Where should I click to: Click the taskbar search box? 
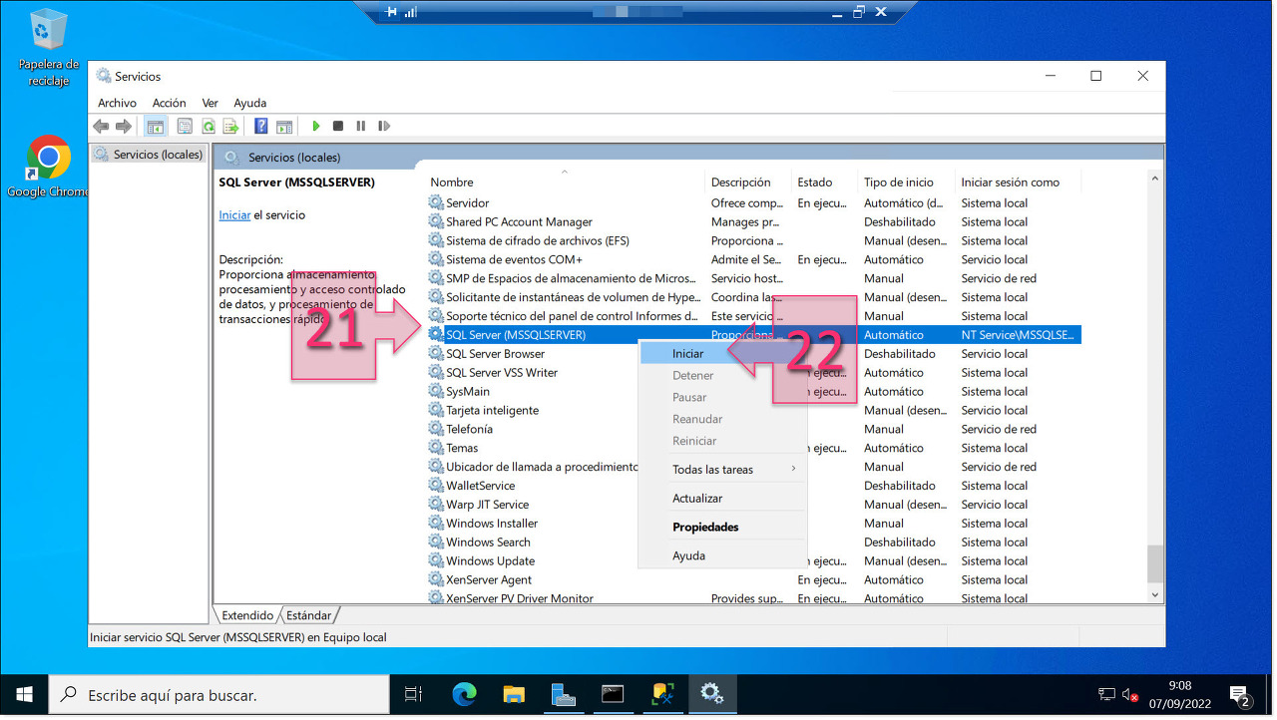[x=218, y=695]
